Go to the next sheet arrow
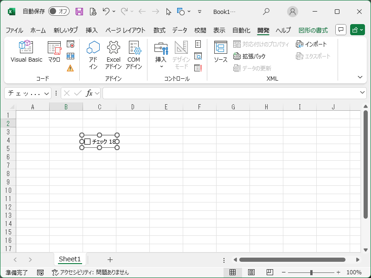Viewport: 371px width, 278px height. 30,260
